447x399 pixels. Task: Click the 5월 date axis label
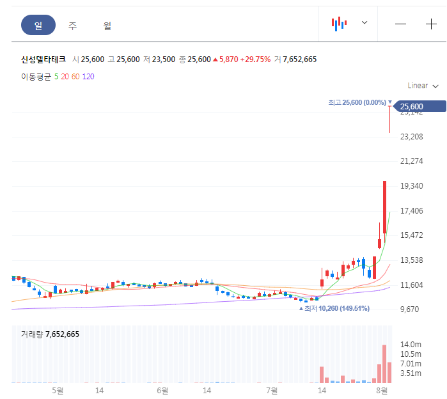pyautogui.click(x=58, y=391)
